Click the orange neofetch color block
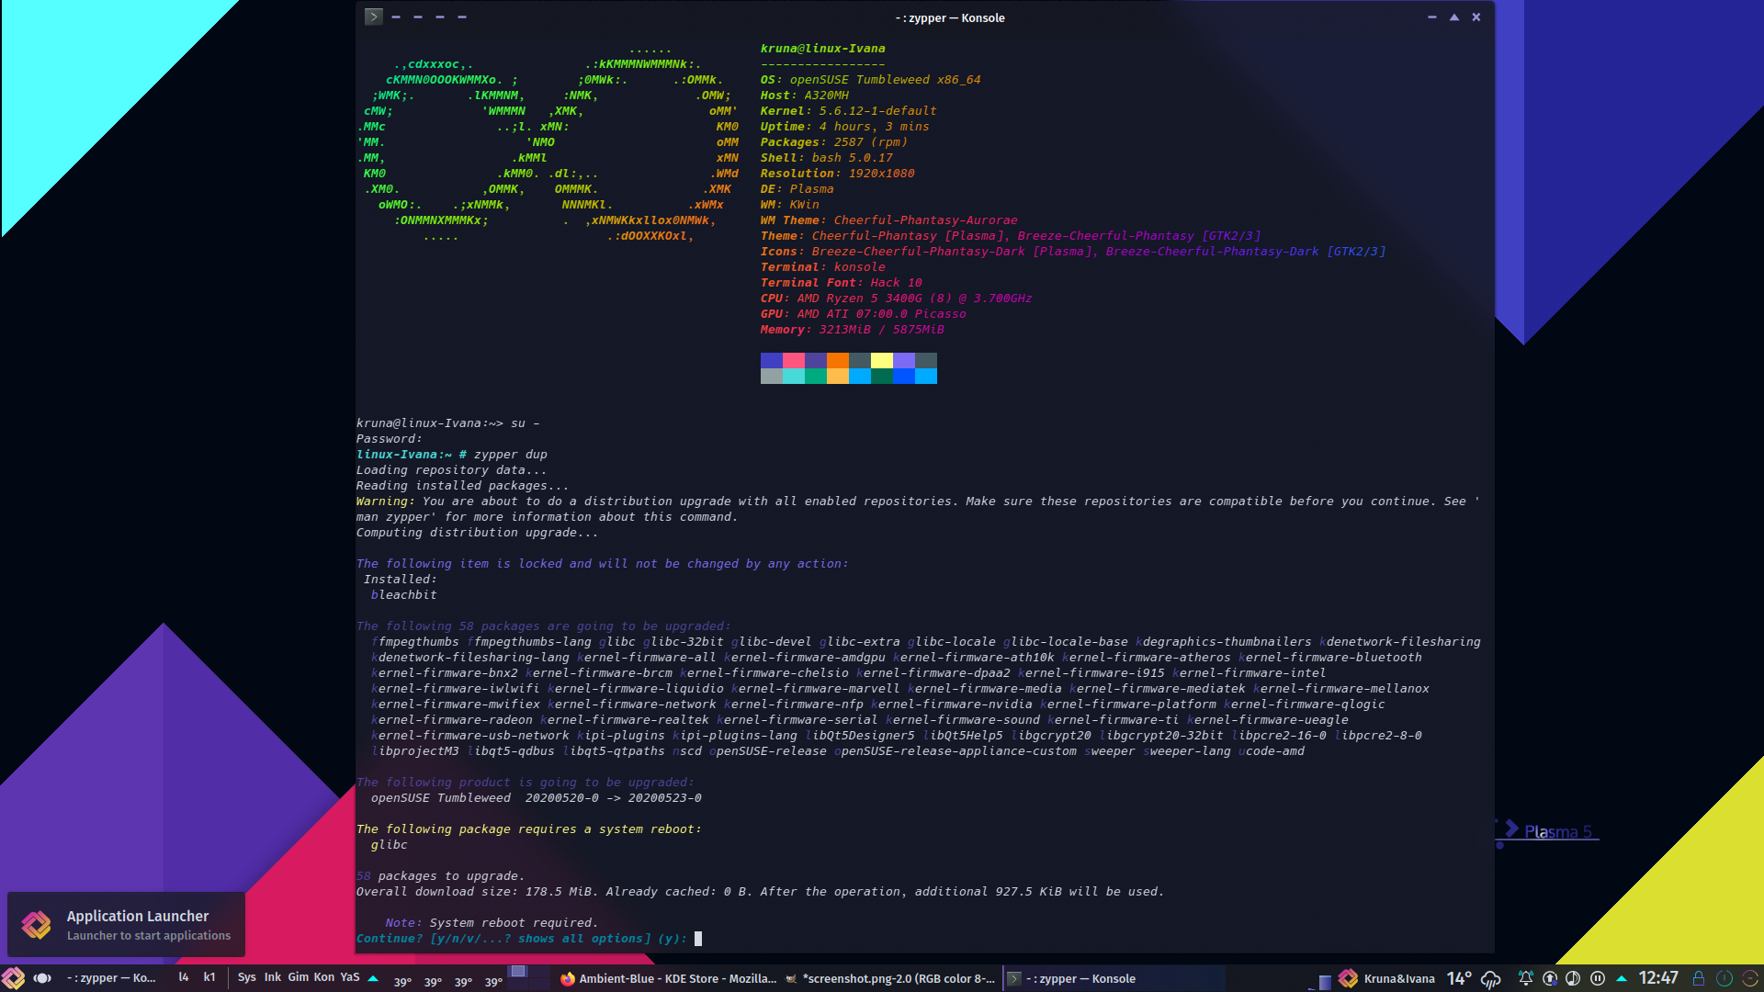The image size is (1764, 992). tap(838, 360)
